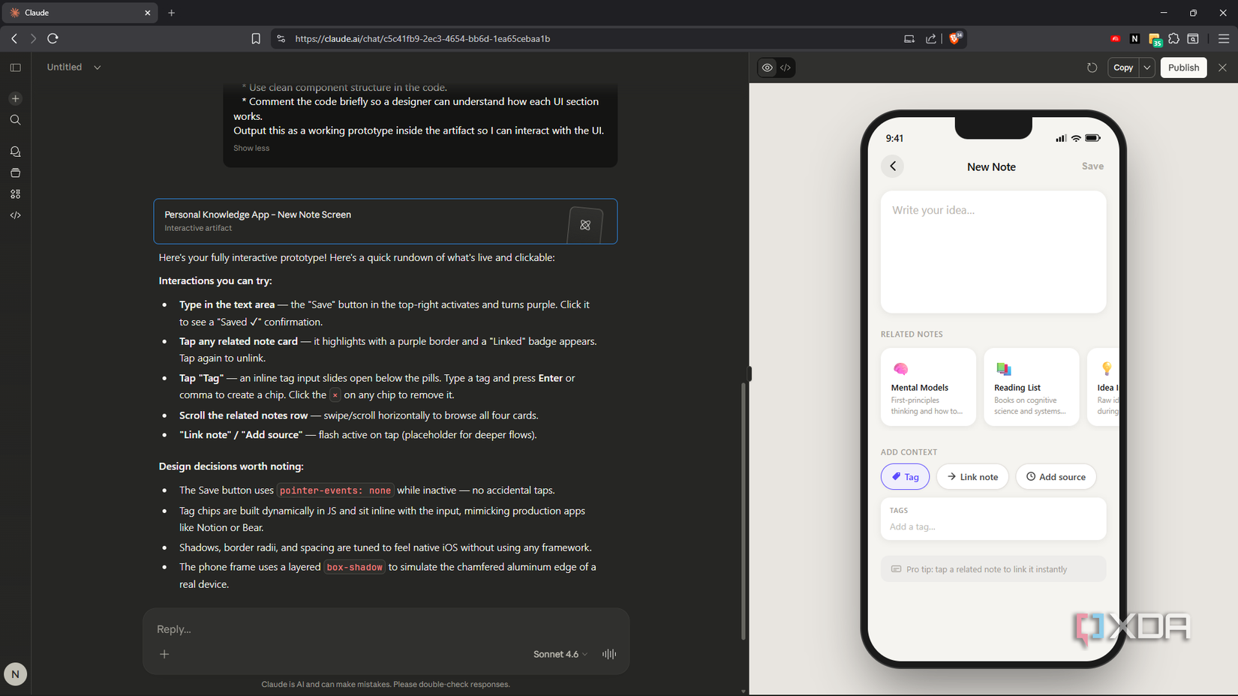The image size is (1238, 696).
Task: Select the Claude browser tab
Action: pyautogui.click(x=80, y=13)
